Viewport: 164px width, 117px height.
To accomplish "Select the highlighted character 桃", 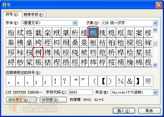I will (x=93, y=32).
